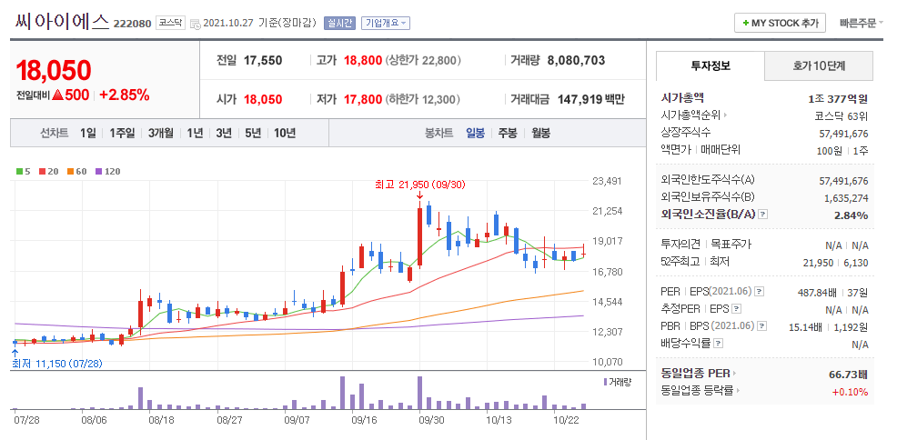
Task: Select the 1주일 line chart period
Action: click(x=122, y=133)
